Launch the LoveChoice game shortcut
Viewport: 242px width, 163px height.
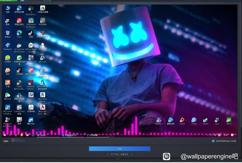tap(19, 110)
